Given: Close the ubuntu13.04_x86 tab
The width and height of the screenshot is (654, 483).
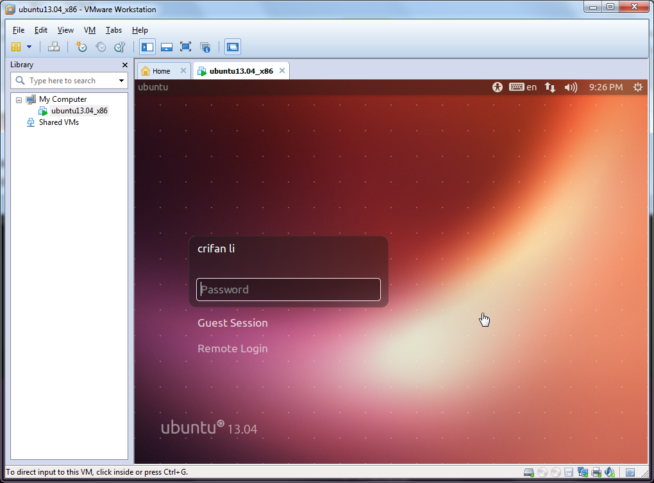Looking at the screenshot, I should [x=282, y=70].
